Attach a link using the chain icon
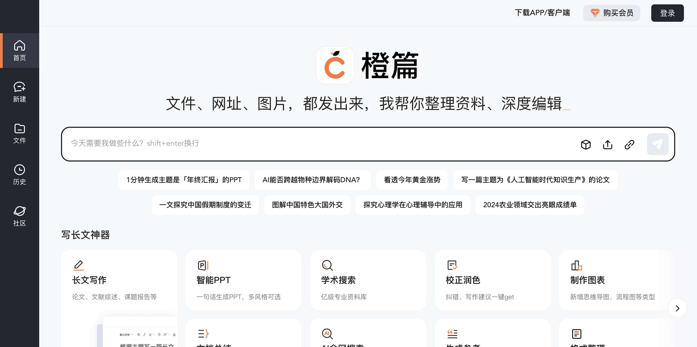Viewport: 697px width, 347px height. [629, 144]
